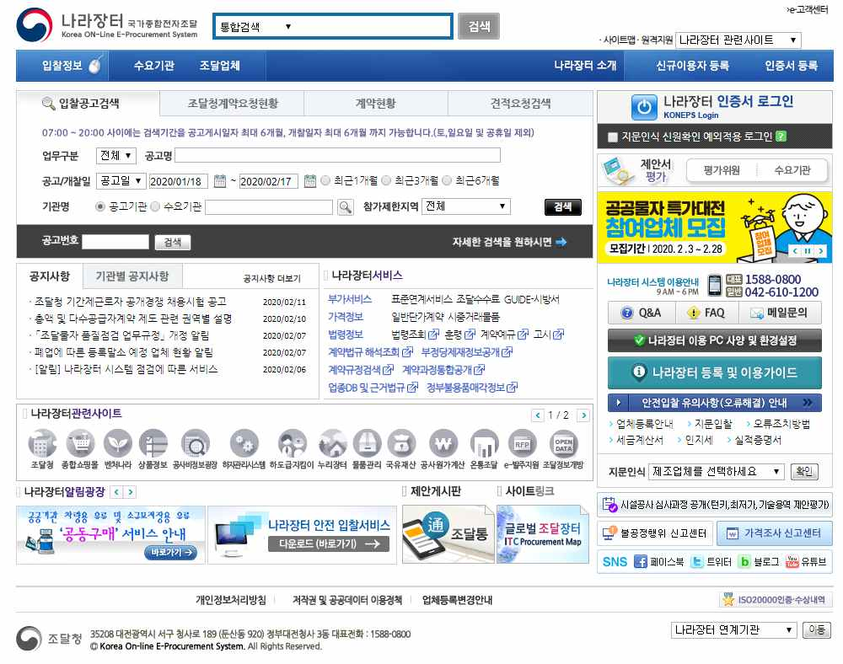Open 통합검색 dropdown in top search bar
The height and width of the screenshot is (664, 843).
[x=256, y=26]
